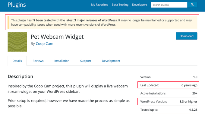Click the WordPress Version row
The image size is (205, 114).
pos(169,102)
